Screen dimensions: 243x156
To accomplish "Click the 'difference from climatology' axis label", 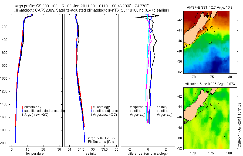I will click(x=147, y=154).
